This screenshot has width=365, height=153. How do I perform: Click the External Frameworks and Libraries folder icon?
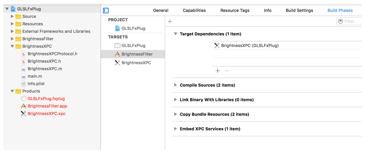[x=18, y=31]
